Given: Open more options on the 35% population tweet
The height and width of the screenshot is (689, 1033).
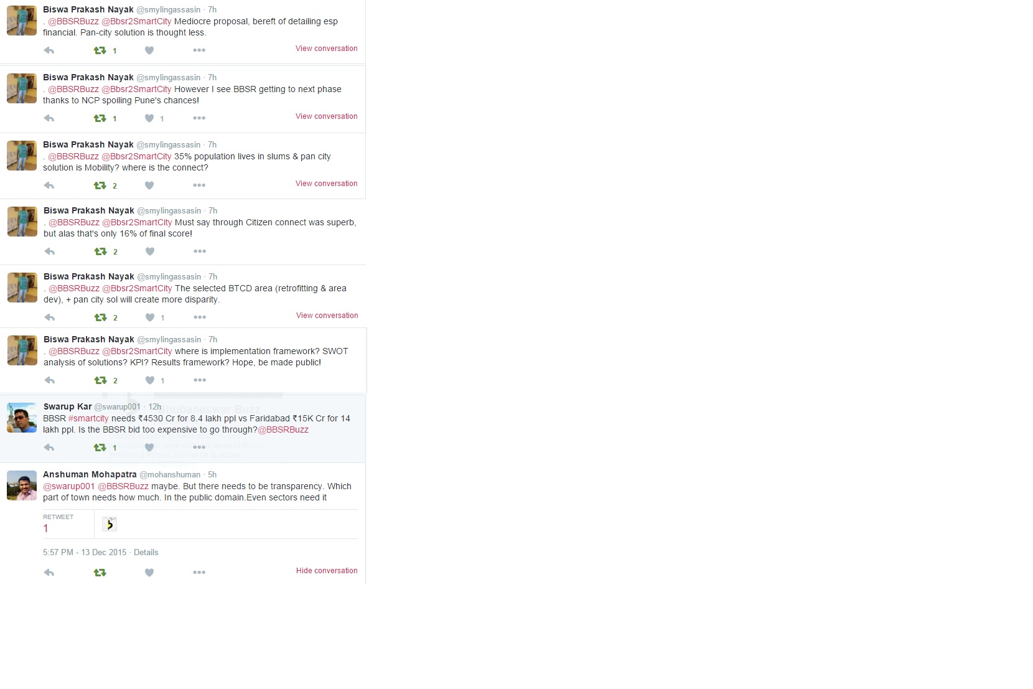Looking at the screenshot, I should [199, 185].
